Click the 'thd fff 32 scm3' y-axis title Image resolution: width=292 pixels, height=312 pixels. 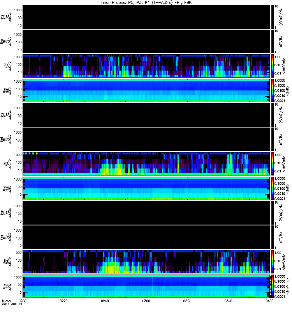point(6,139)
